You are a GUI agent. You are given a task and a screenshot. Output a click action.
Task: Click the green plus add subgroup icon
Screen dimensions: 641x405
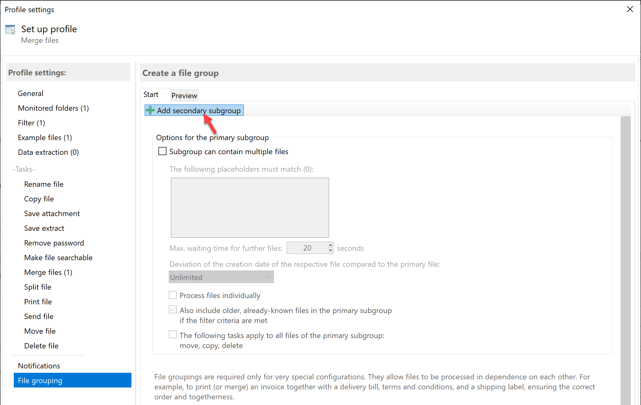tap(151, 110)
